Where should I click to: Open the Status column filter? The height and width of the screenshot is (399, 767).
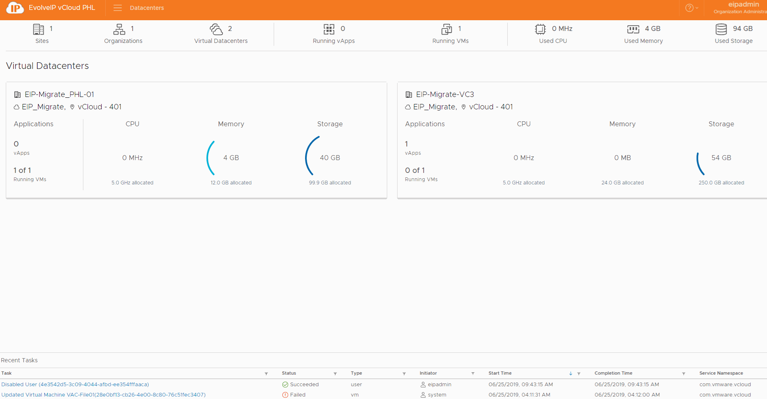(x=335, y=373)
